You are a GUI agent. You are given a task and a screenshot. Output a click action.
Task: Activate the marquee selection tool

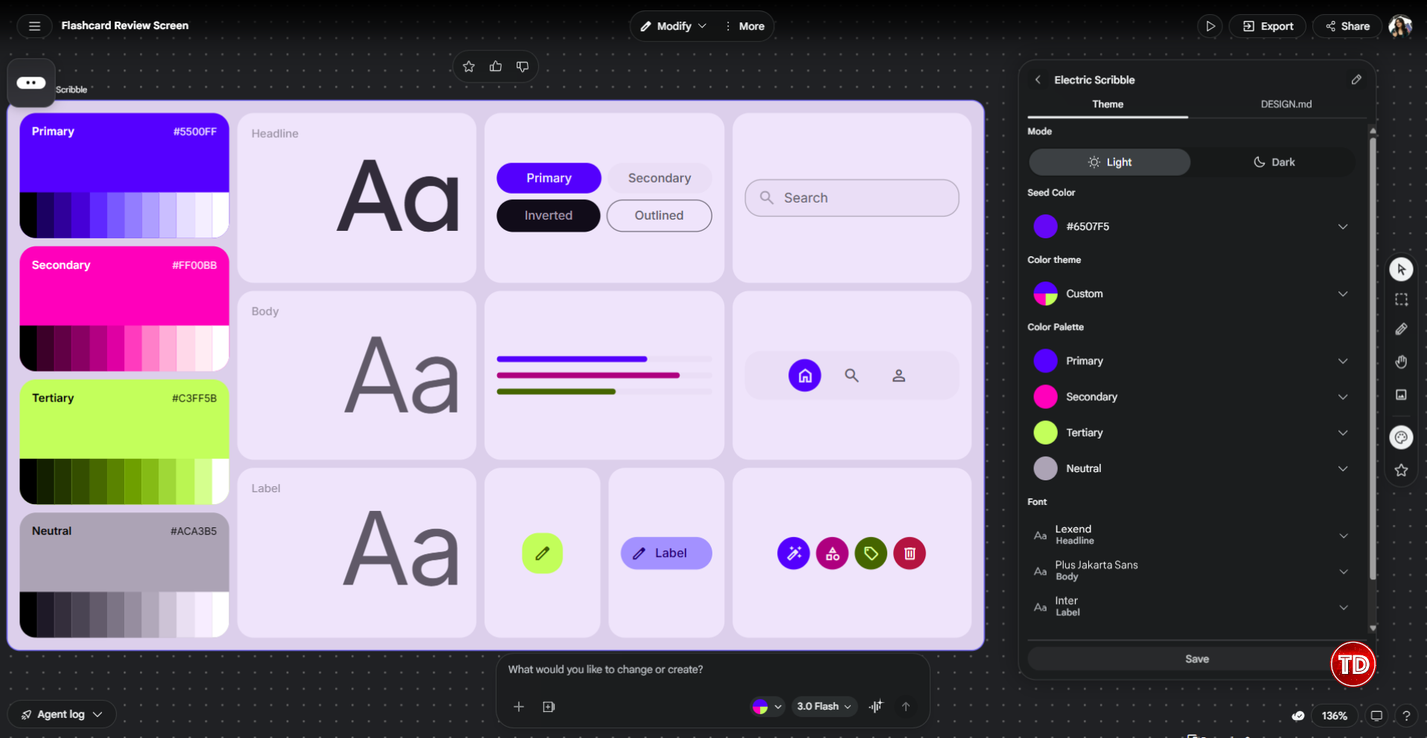point(1402,299)
